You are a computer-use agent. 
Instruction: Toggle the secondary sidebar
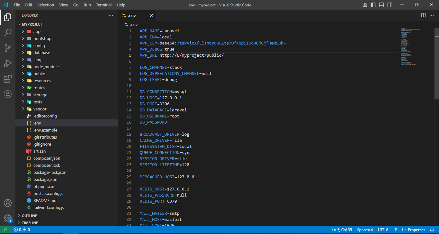pos(389,5)
